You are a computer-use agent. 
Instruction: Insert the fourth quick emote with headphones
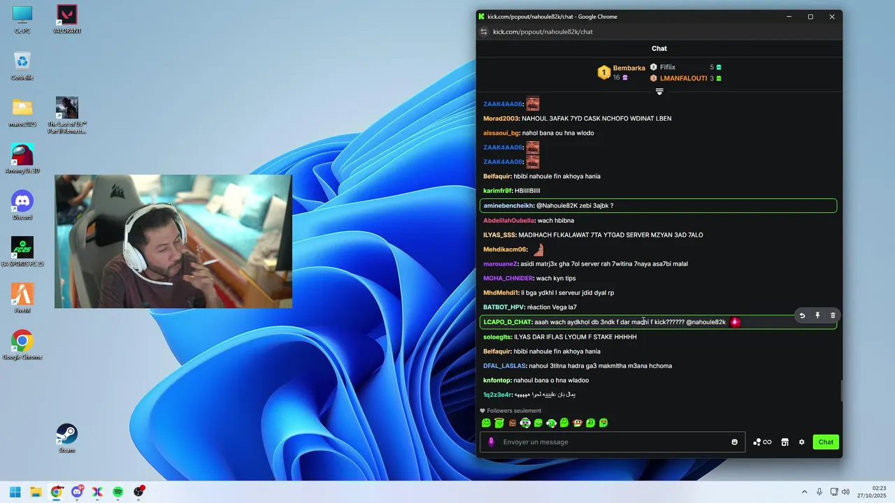point(525,423)
